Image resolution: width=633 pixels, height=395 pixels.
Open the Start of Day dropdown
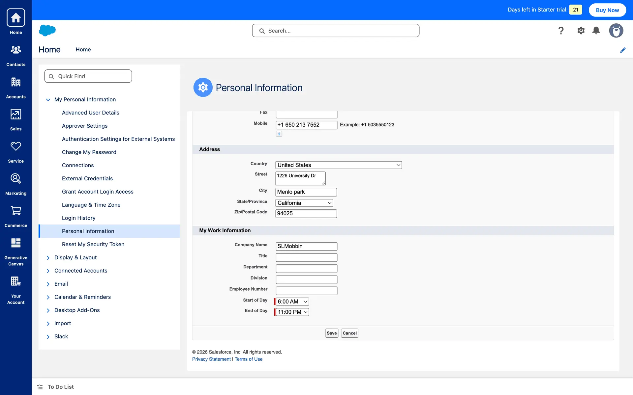[292, 302]
